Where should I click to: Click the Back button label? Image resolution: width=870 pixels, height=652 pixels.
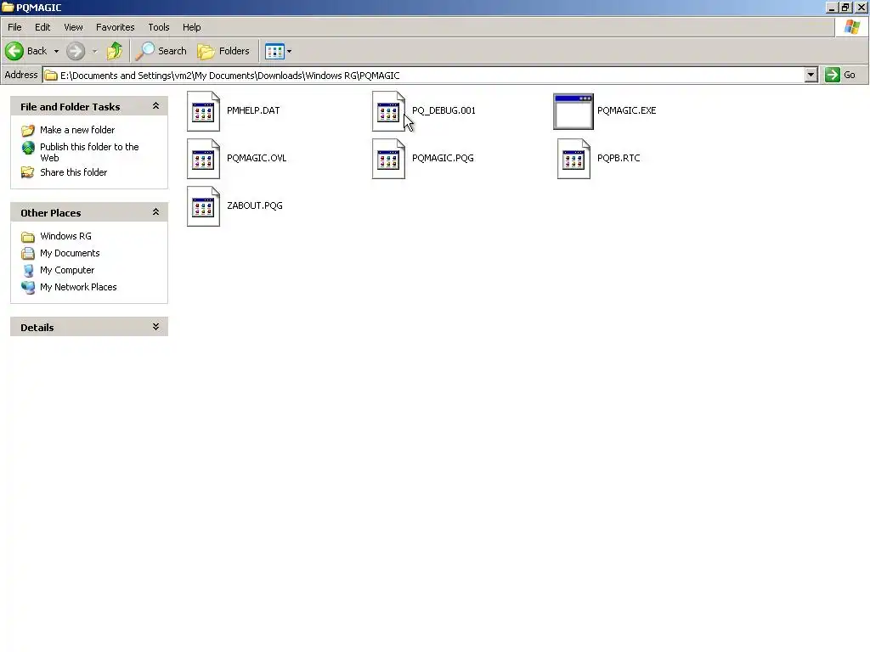pos(37,51)
